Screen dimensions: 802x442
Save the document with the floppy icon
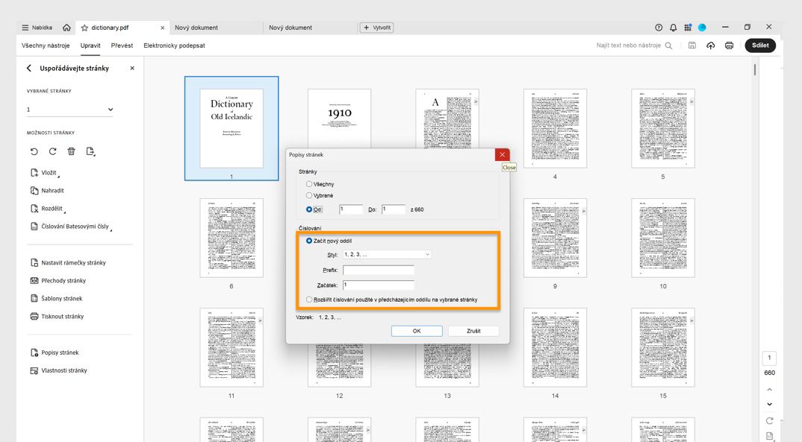692,45
